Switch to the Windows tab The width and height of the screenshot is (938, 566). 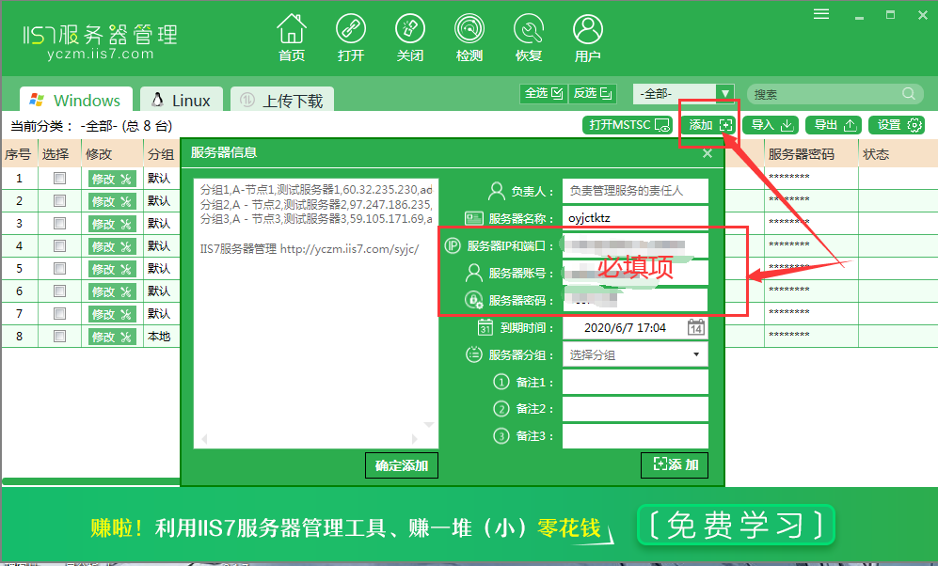[x=76, y=100]
